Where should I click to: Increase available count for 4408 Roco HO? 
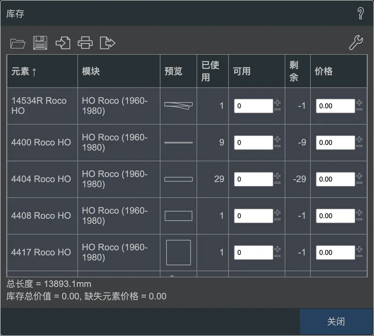[x=277, y=213]
